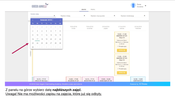The image size is (175, 98).
Task: Select day 15 in the calendar
Action: point(60,35)
